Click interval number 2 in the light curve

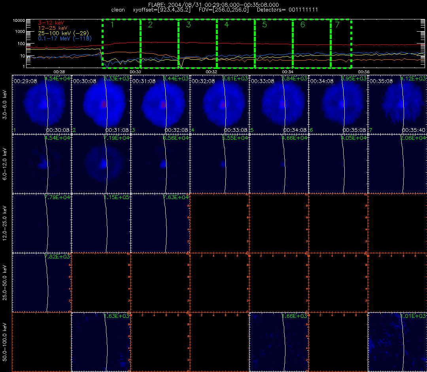coord(150,25)
